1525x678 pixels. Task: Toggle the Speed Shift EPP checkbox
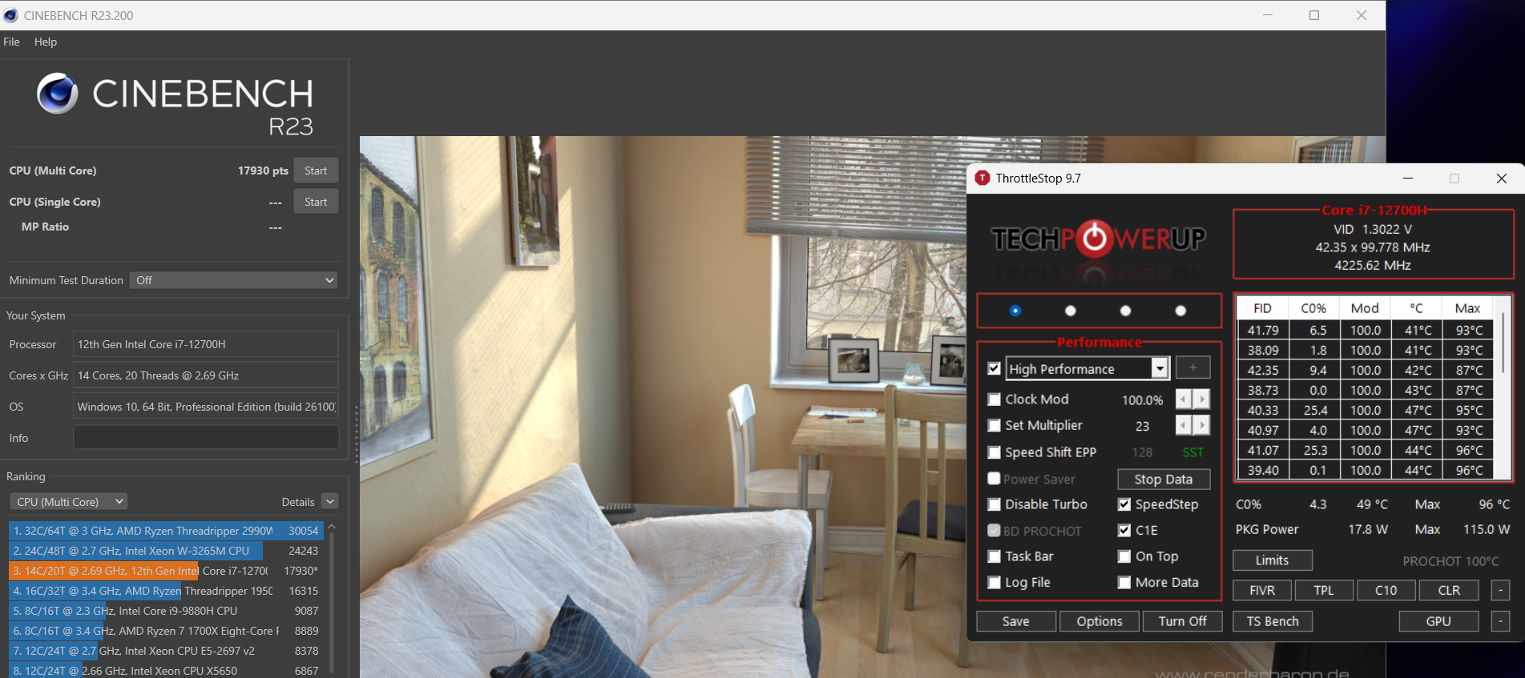click(x=994, y=452)
